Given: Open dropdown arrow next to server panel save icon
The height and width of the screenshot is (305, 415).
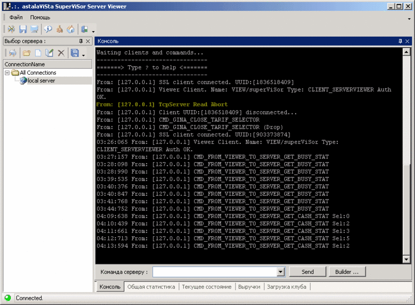Looking at the screenshot, I should pos(84,55).
